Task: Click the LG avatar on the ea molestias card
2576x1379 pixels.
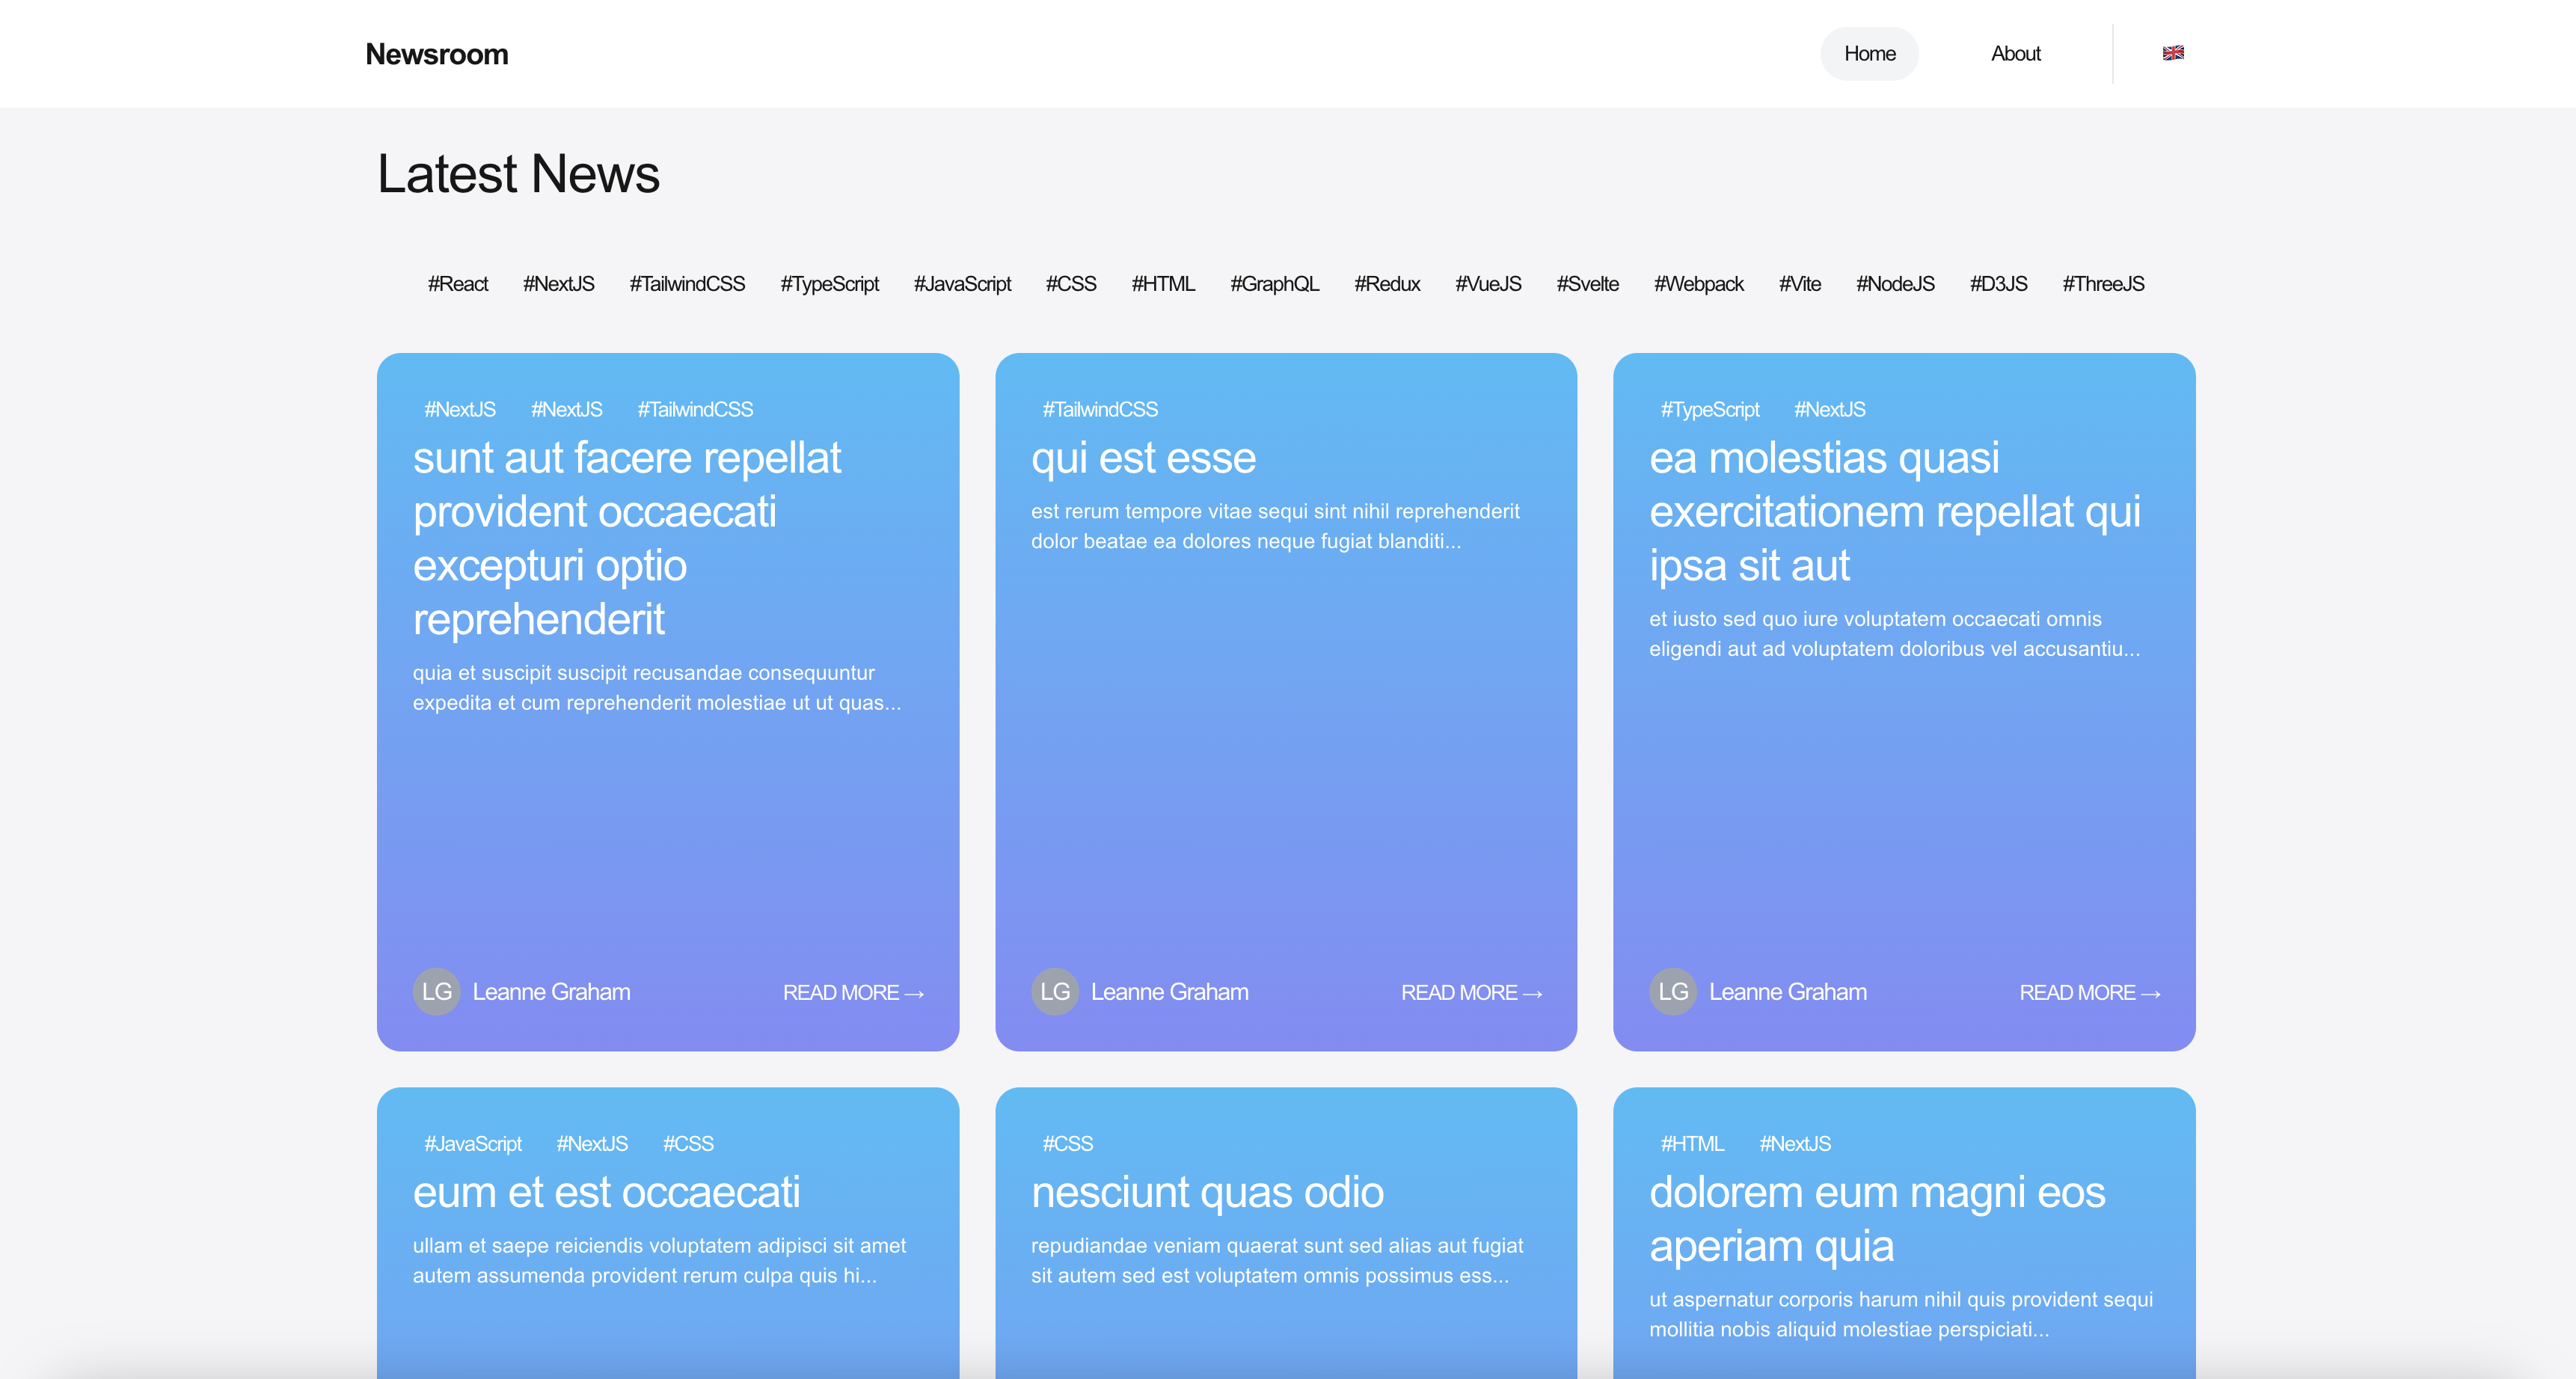Action: (x=1672, y=991)
